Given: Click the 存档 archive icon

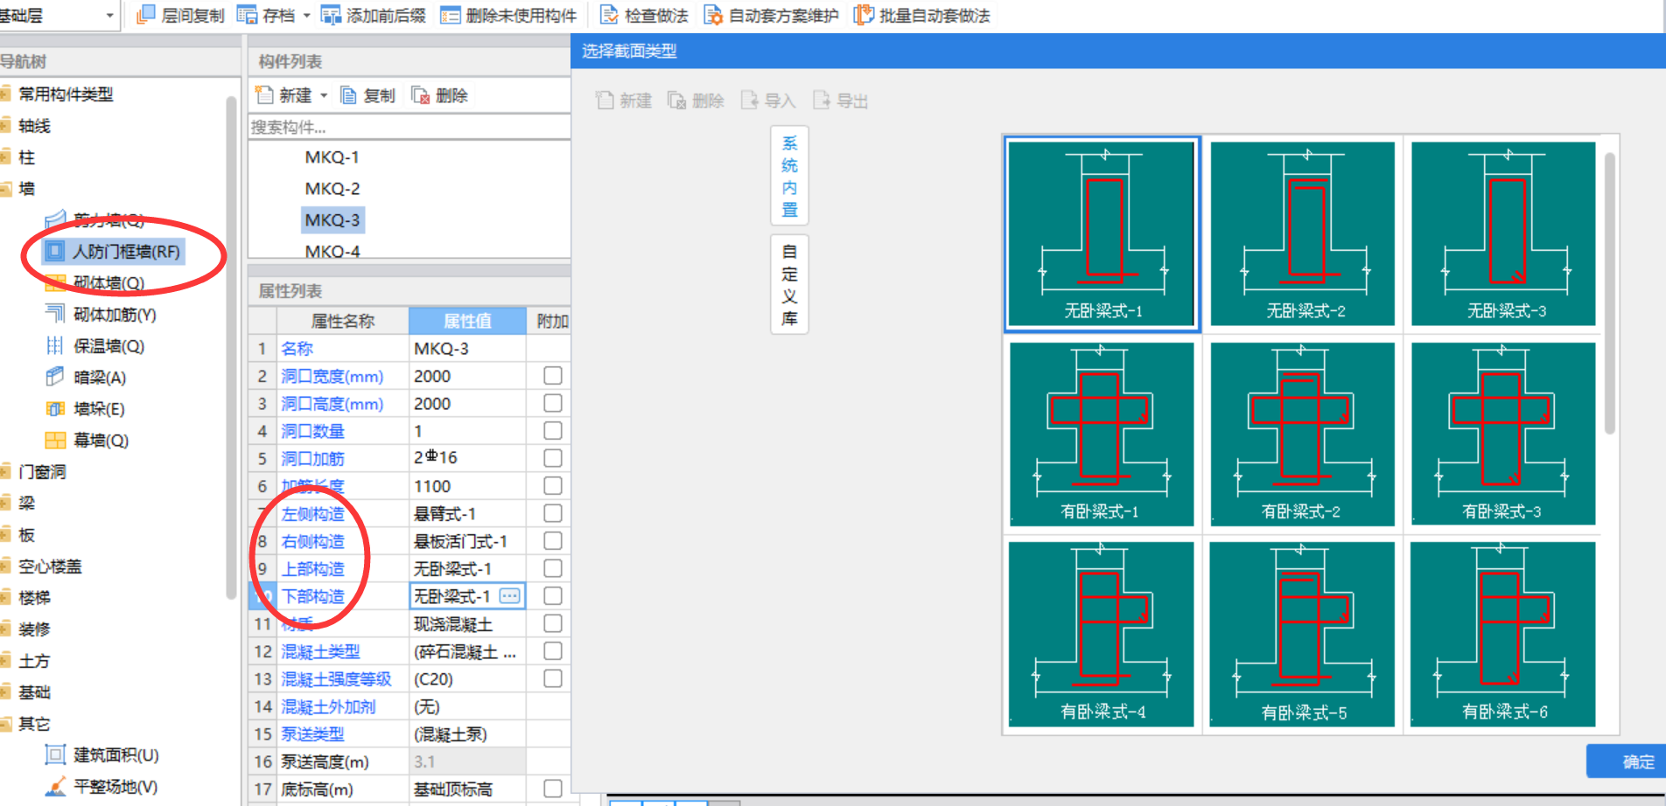Looking at the screenshot, I should (x=247, y=15).
